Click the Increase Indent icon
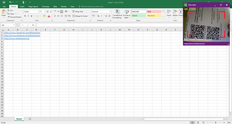 (x=69, y=16)
